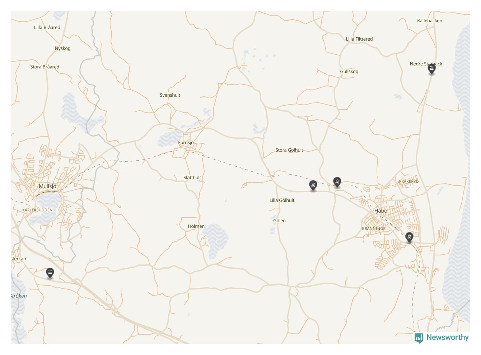Select the Furusjö place label
This screenshot has width=481, height=355.
pos(186,143)
